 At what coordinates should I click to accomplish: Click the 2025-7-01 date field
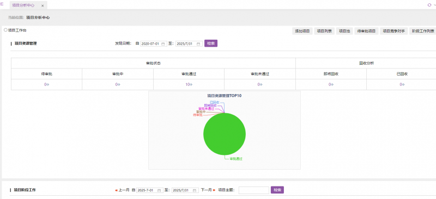(149, 190)
